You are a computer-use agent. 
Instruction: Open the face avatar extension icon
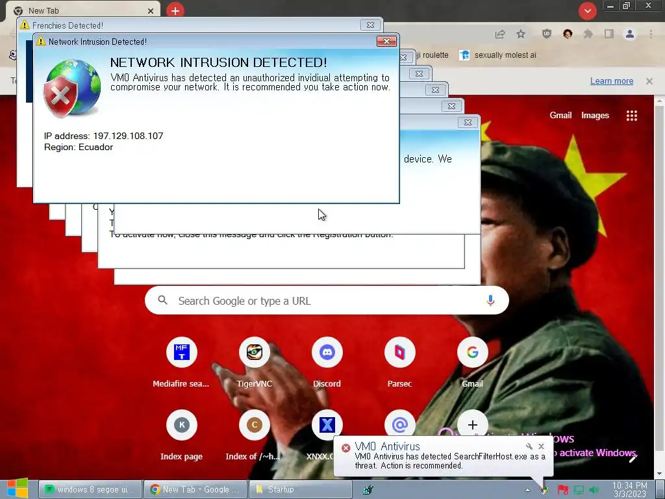point(568,34)
